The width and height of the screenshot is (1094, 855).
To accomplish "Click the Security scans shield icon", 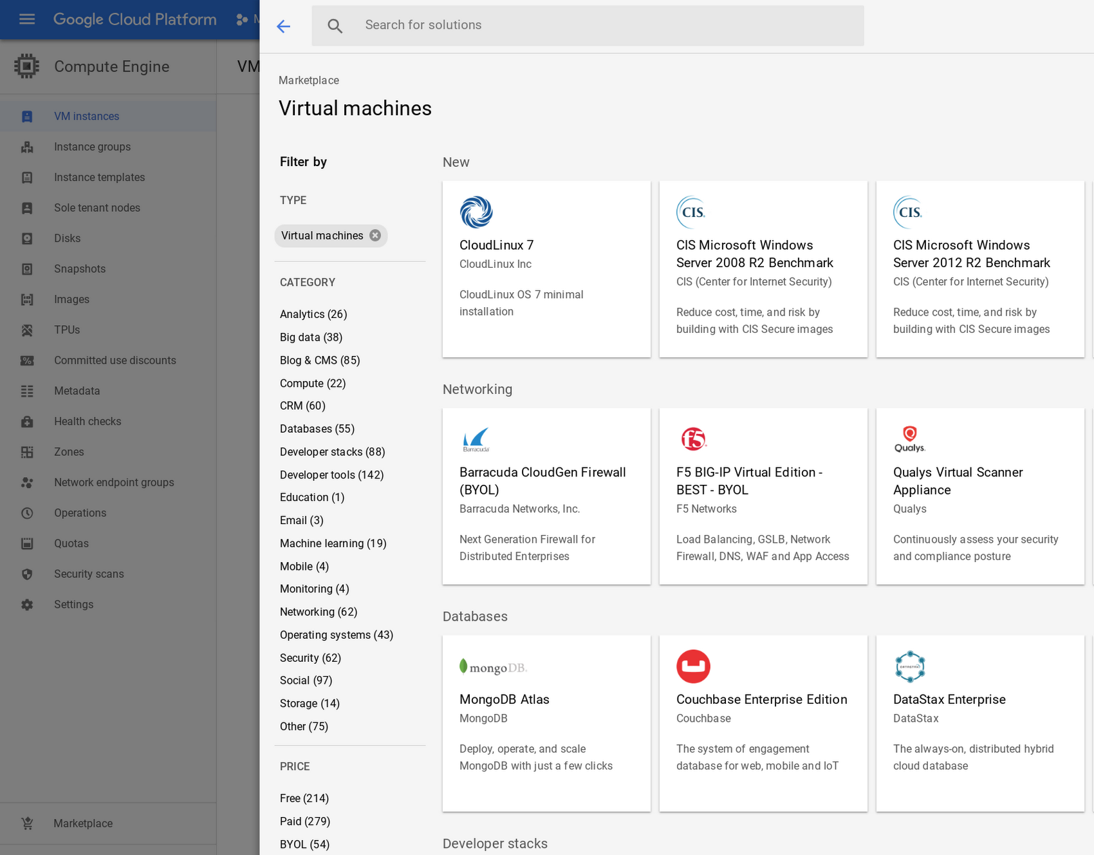I will pyautogui.click(x=27, y=574).
